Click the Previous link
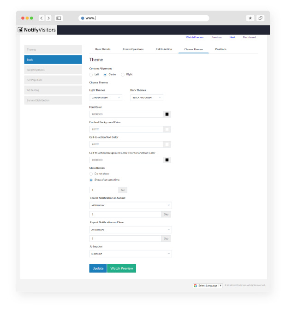Image resolution: width=286 pixels, height=309 pixels. click(x=216, y=37)
